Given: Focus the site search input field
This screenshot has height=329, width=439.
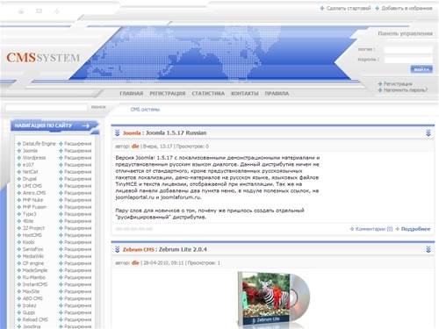Looking at the screenshot, I should [x=47, y=107].
